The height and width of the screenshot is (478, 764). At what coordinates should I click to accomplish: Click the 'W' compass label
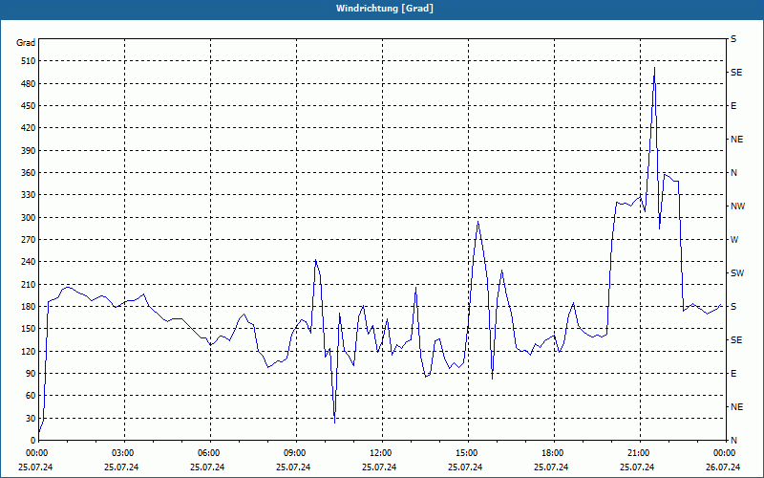click(734, 240)
